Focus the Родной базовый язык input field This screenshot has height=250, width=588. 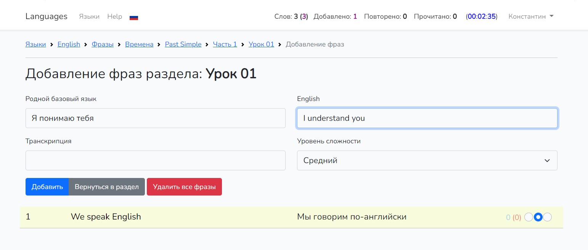[x=155, y=118]
